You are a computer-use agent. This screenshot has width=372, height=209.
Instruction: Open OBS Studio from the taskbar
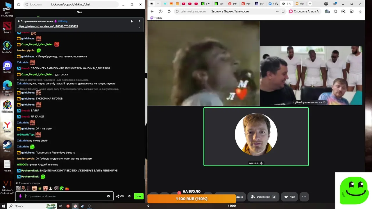click(x=90, y=206)
